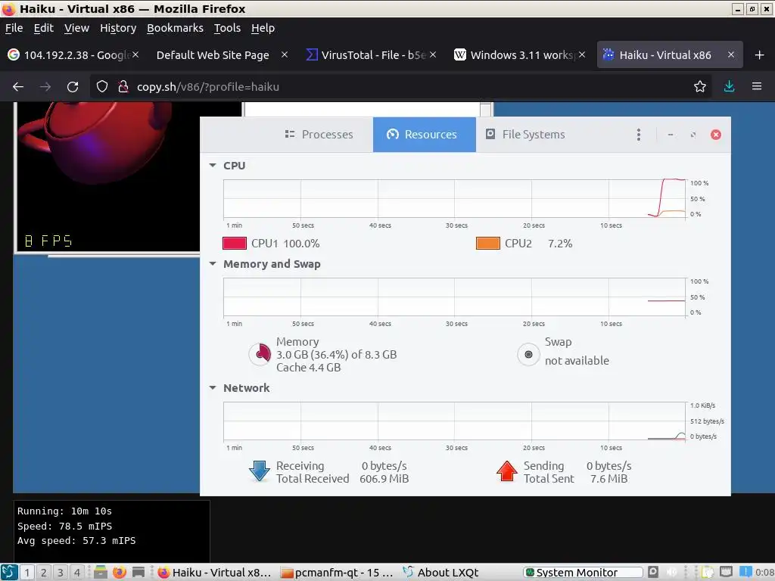Click the Firefox logo in the title bar
Viewport: 775px width, 581px height.
tap(8, 9)
